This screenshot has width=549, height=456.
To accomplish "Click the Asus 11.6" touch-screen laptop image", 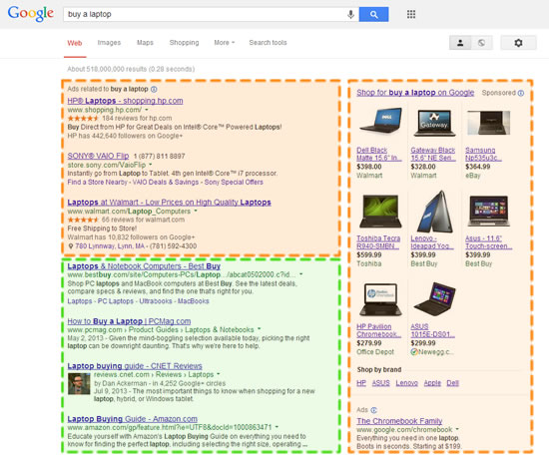I will (x=488, y=211).
